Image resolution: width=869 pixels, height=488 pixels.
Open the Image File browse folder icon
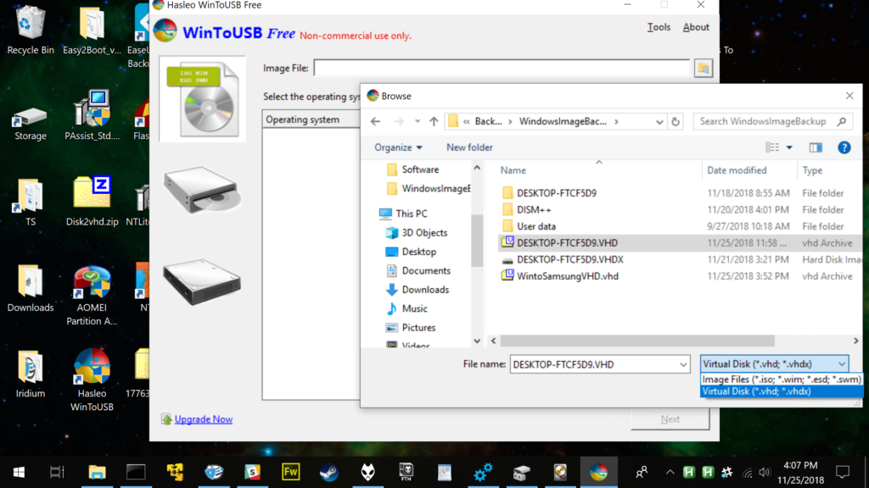pyautogui.click(x=703, y=68)
